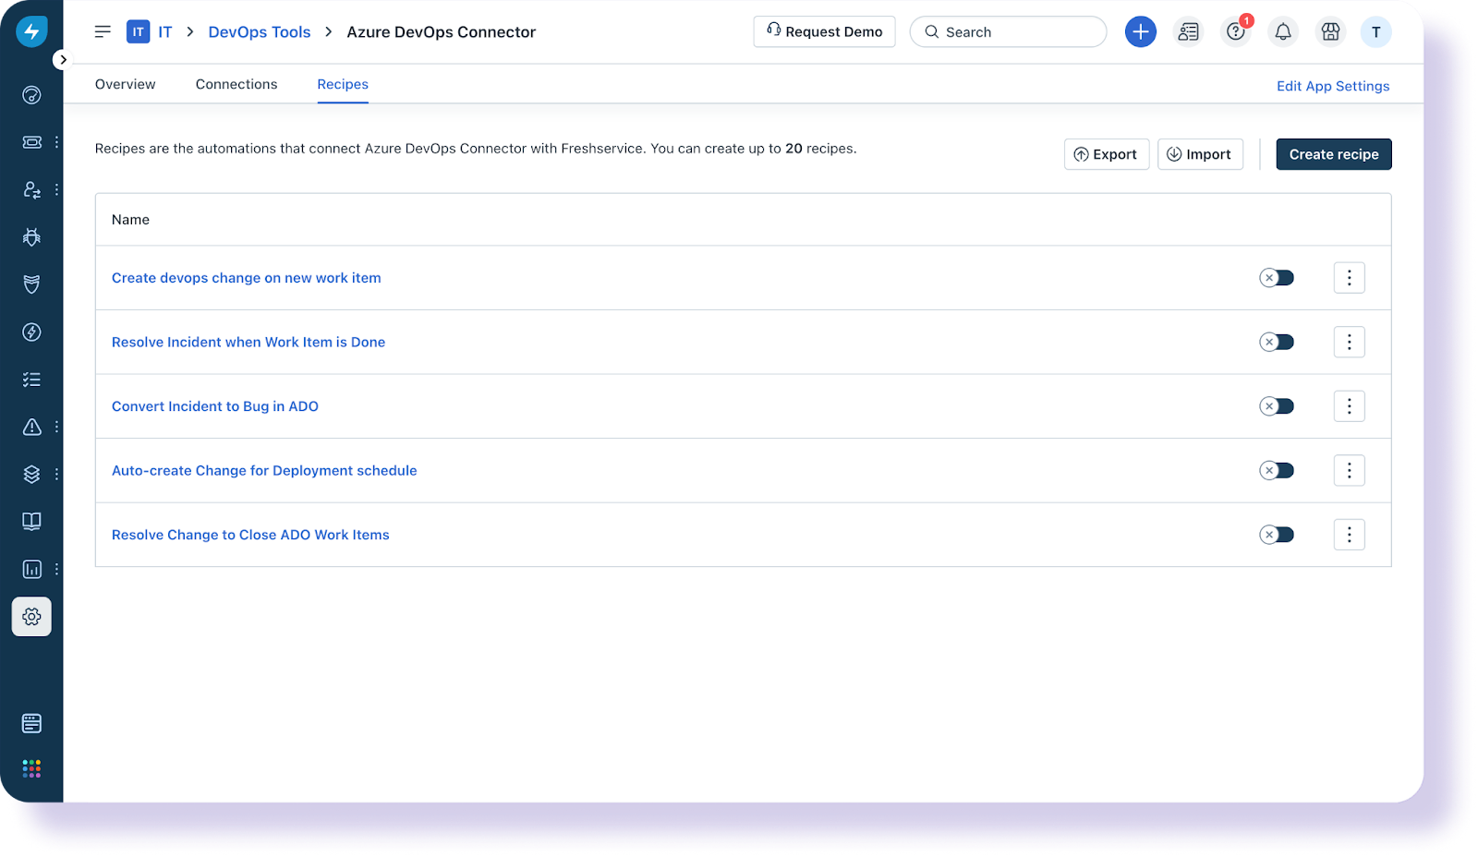Toggle Resolve Change to Close ADO Work Items recipe
Screen dimensions: 1478x857
pos(1277,535)
